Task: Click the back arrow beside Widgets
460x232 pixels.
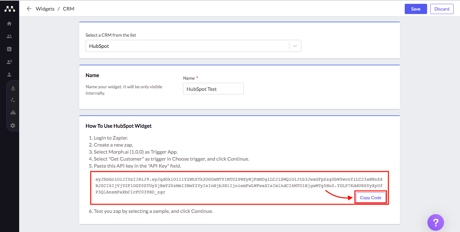Action: [29, 9]
